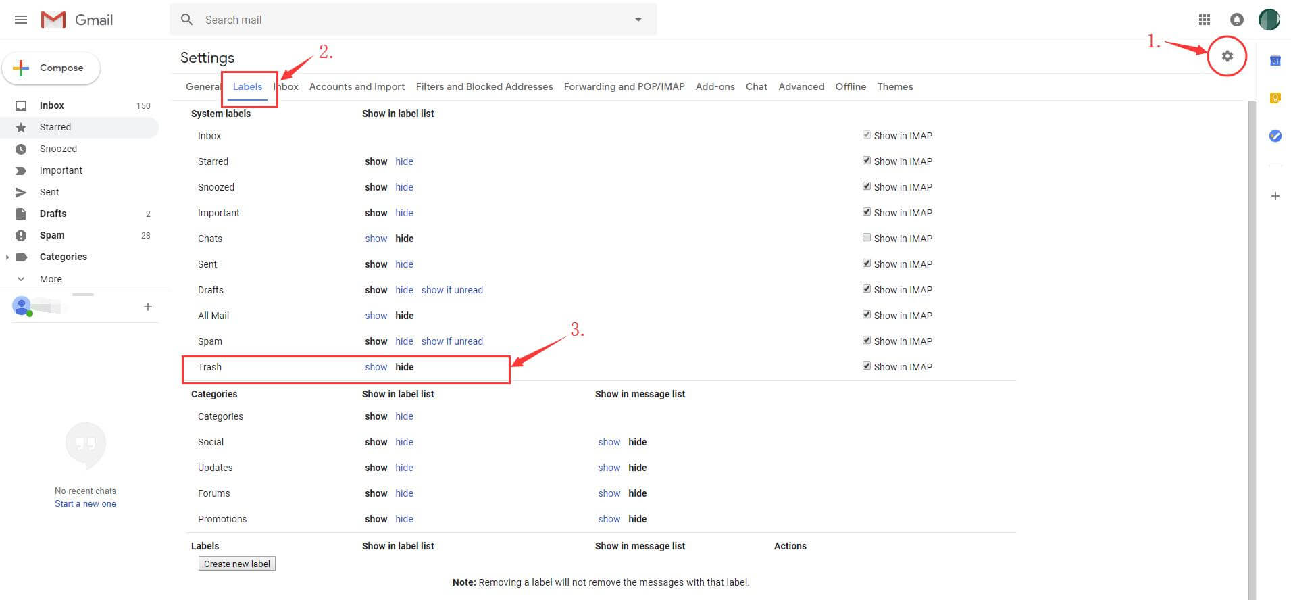Click show for All Mail label
This screenshot has height=600, width=1291.
point(376,316)
